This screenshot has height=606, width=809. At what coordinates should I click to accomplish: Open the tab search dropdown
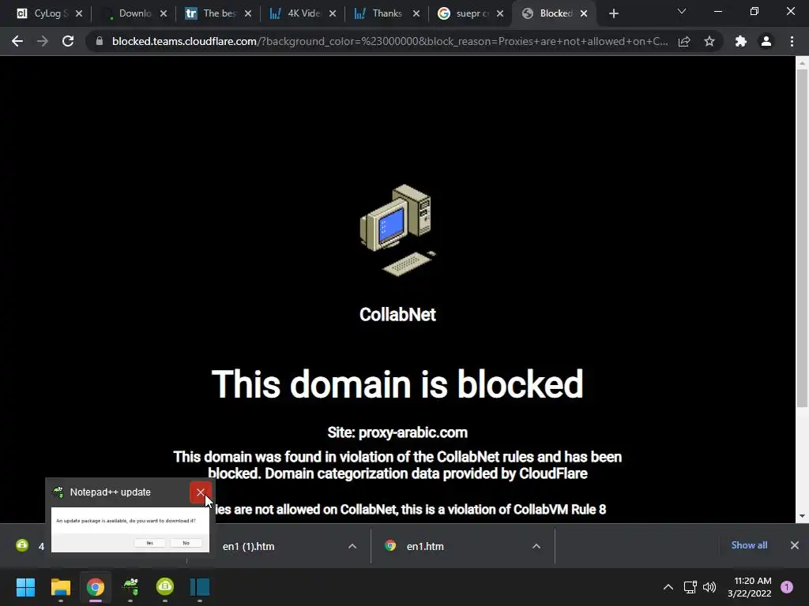click(x=682, y=11)
